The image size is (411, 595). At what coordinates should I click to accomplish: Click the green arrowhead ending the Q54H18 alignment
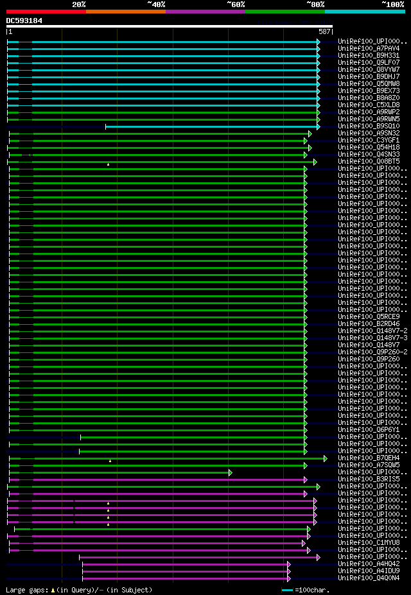[x=310, y=148]
